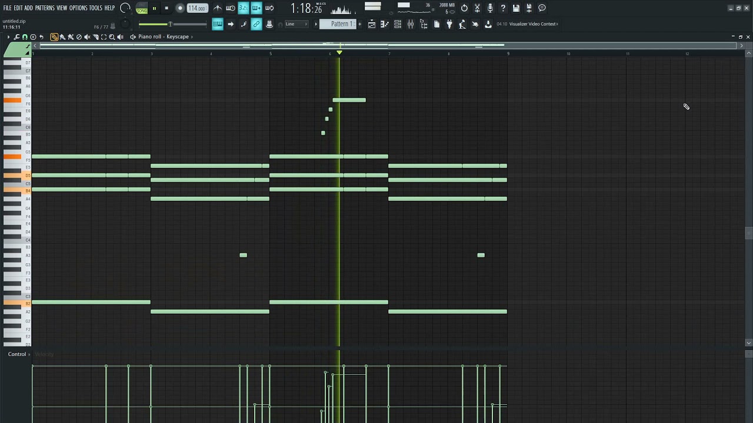Click the 1:18:26 time display
The width and height of the screenshot is (753, 423).
point(307,8)
